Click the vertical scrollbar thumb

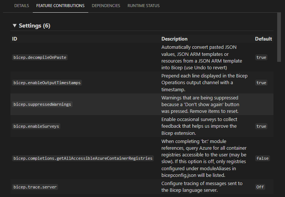click(279, 37)
